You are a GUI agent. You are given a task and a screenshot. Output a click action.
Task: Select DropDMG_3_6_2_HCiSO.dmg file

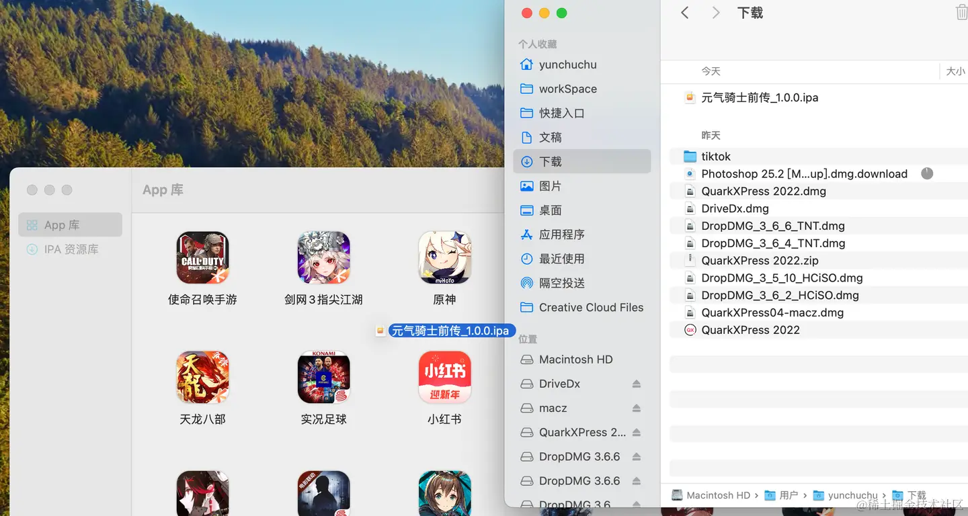pos(819,295)
